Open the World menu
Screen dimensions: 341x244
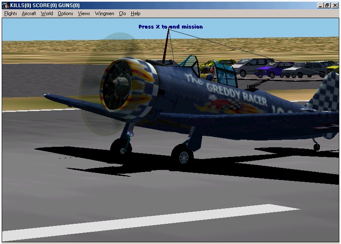47,13
